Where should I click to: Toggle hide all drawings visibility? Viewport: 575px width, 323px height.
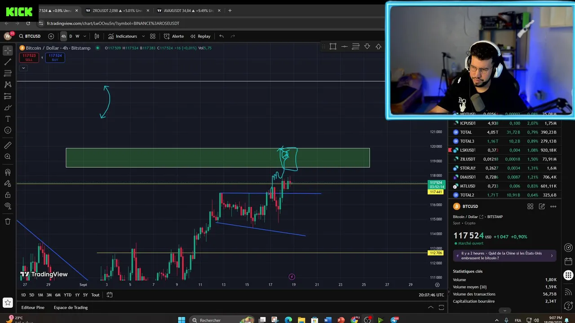pos(8,206)
